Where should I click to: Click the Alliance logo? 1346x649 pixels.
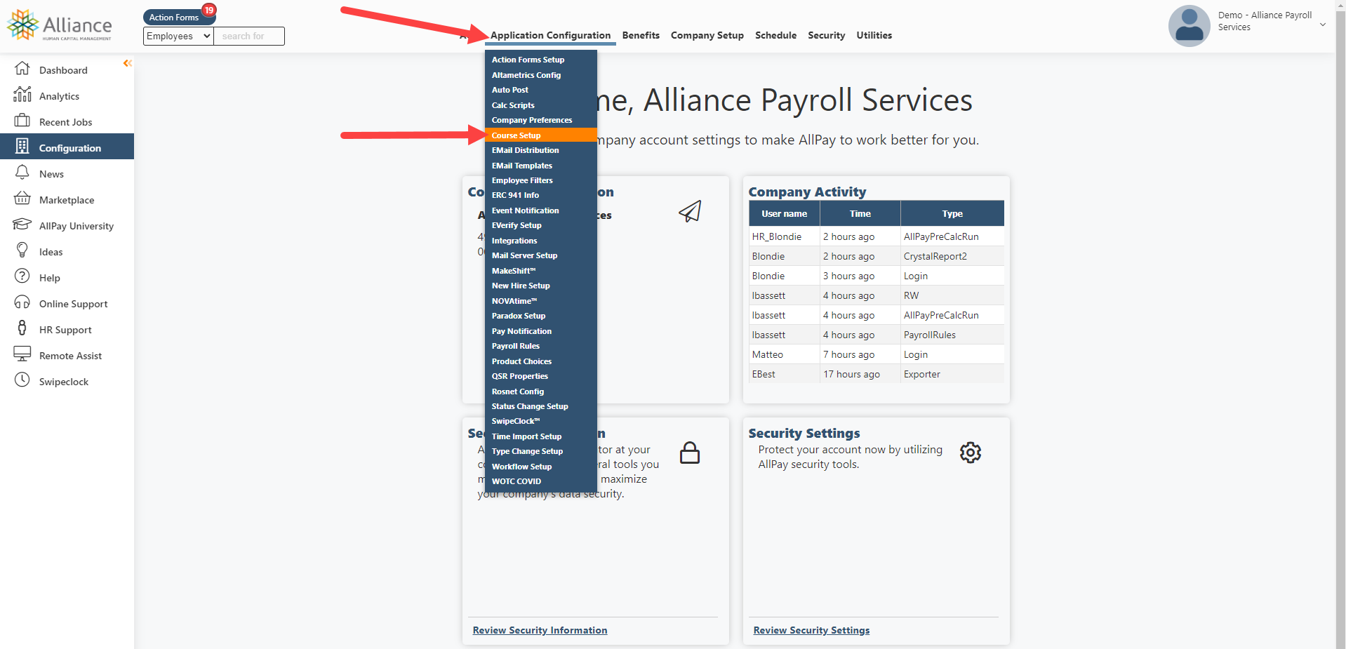click(x=59, y=25)
